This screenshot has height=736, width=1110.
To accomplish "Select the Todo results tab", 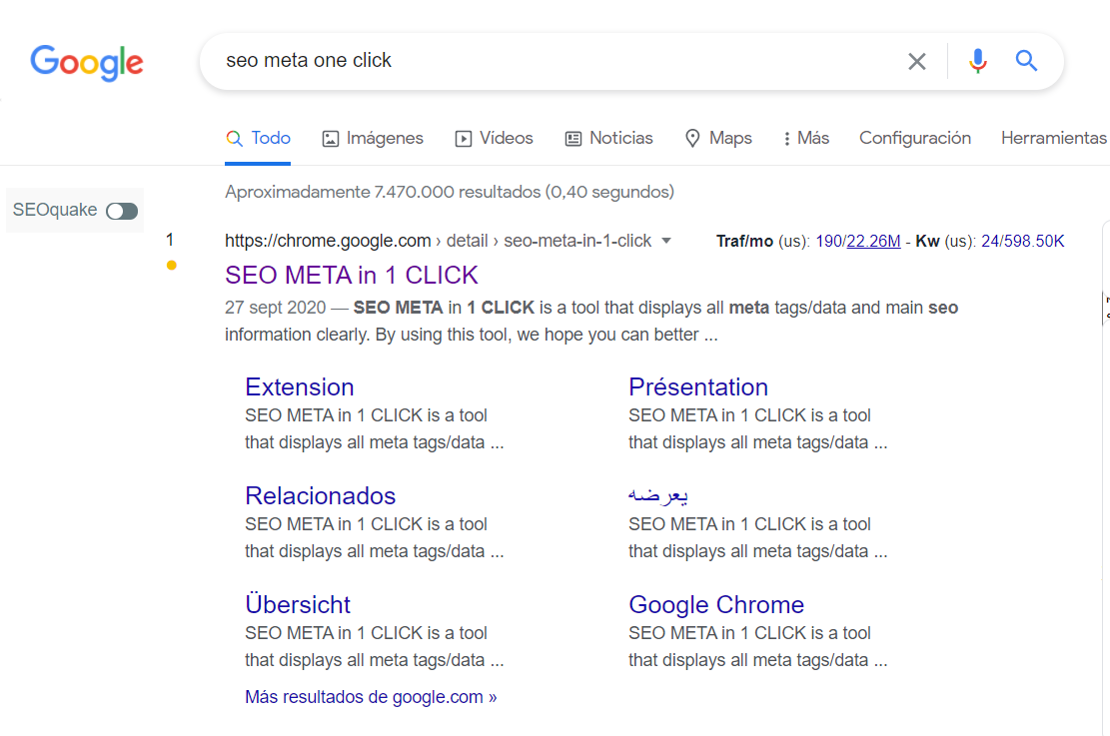I will click(x=258, y=138).
